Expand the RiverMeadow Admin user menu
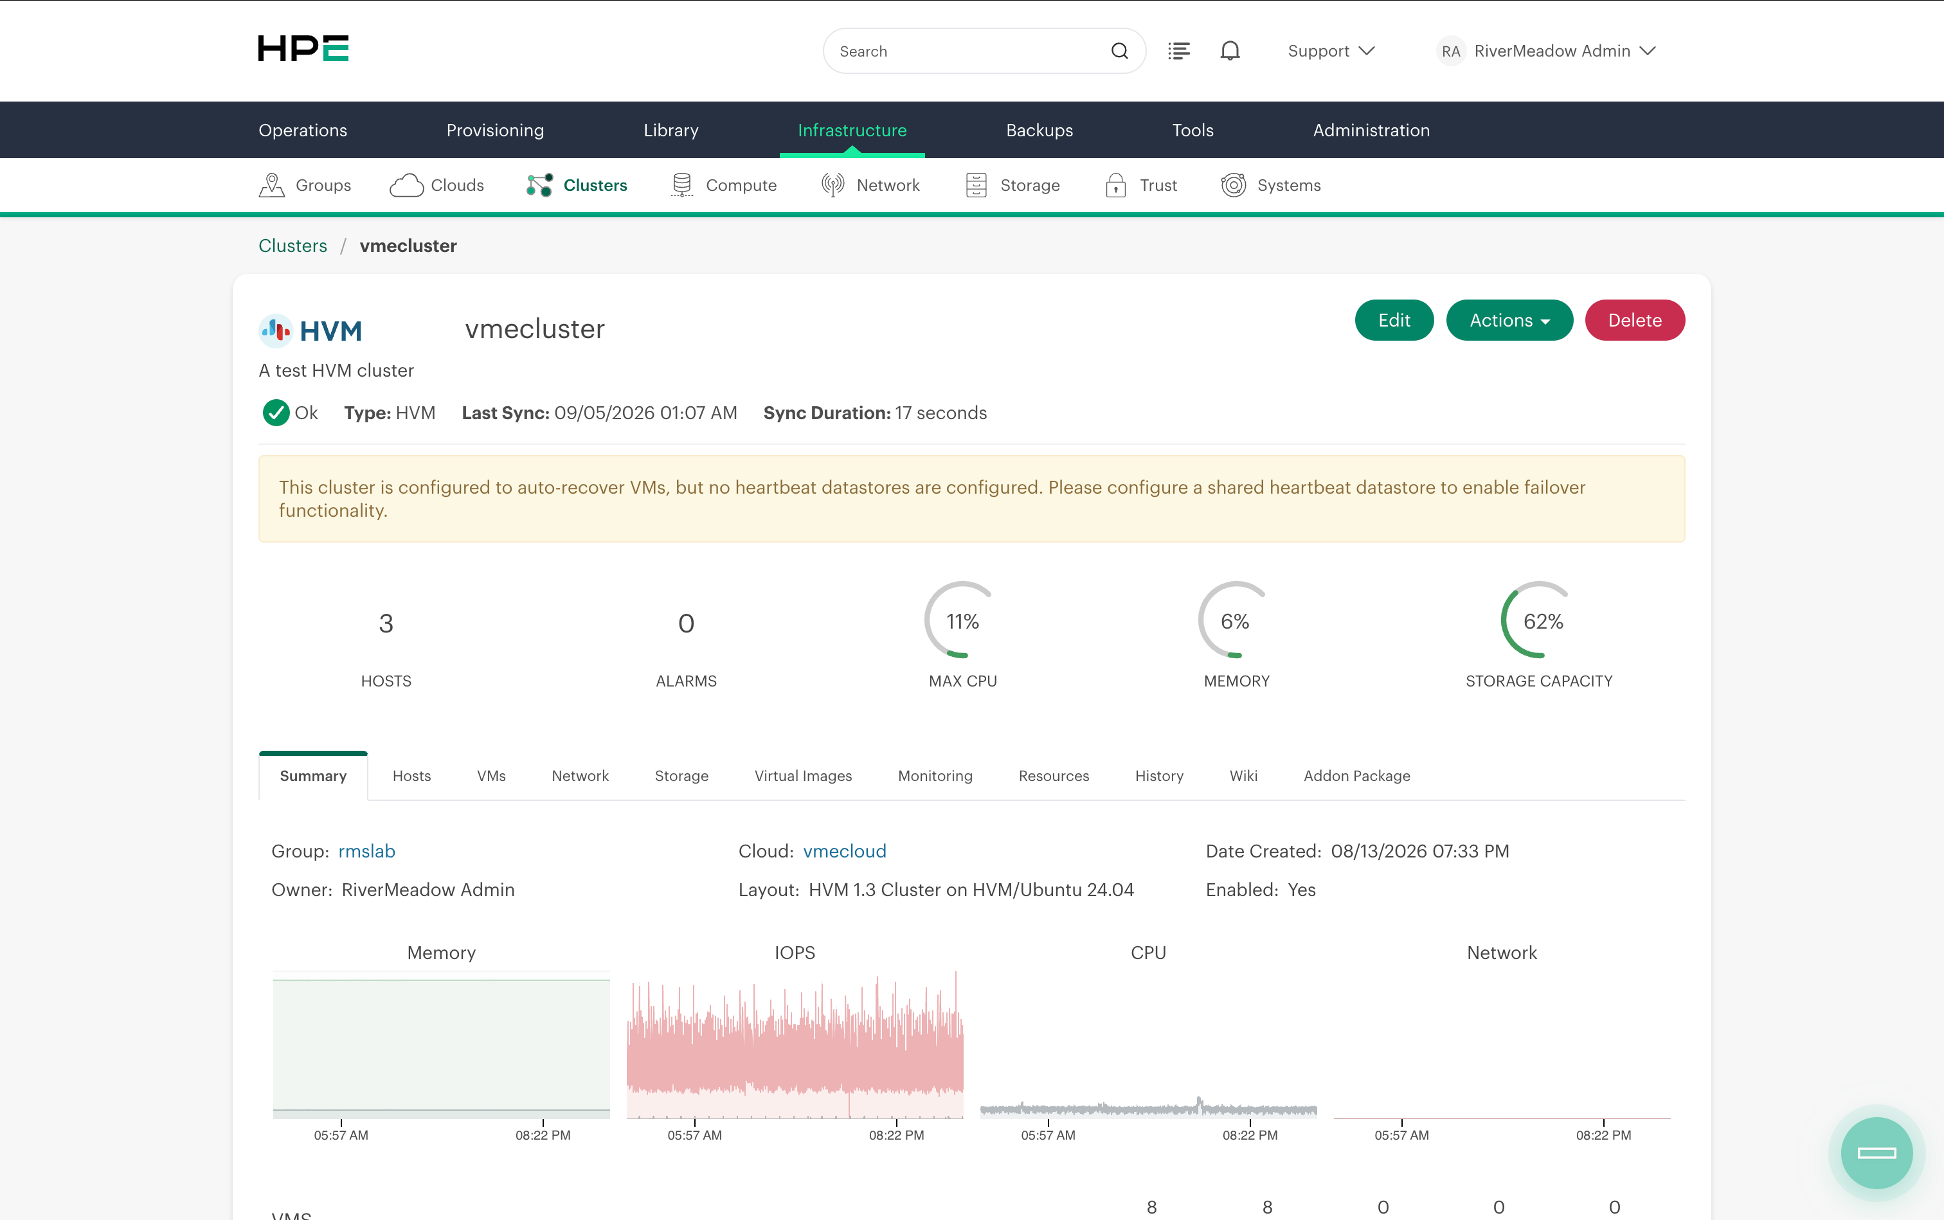Image resolution: width=1944 pixels, height=1220 pixels. [x=1565, y=51]
